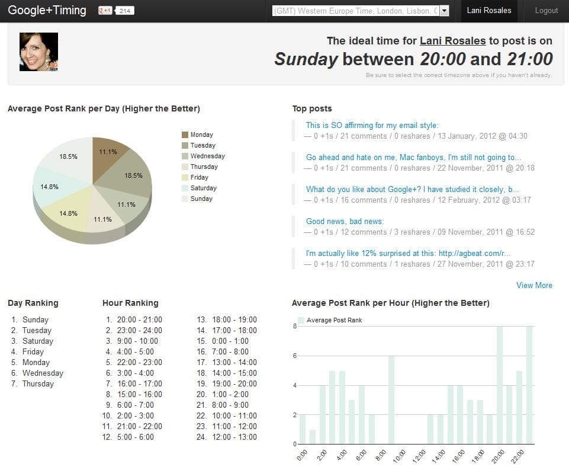Open 'I'm actually like 12% surprised' post
The image size is (569, 470).
[408, 254]
